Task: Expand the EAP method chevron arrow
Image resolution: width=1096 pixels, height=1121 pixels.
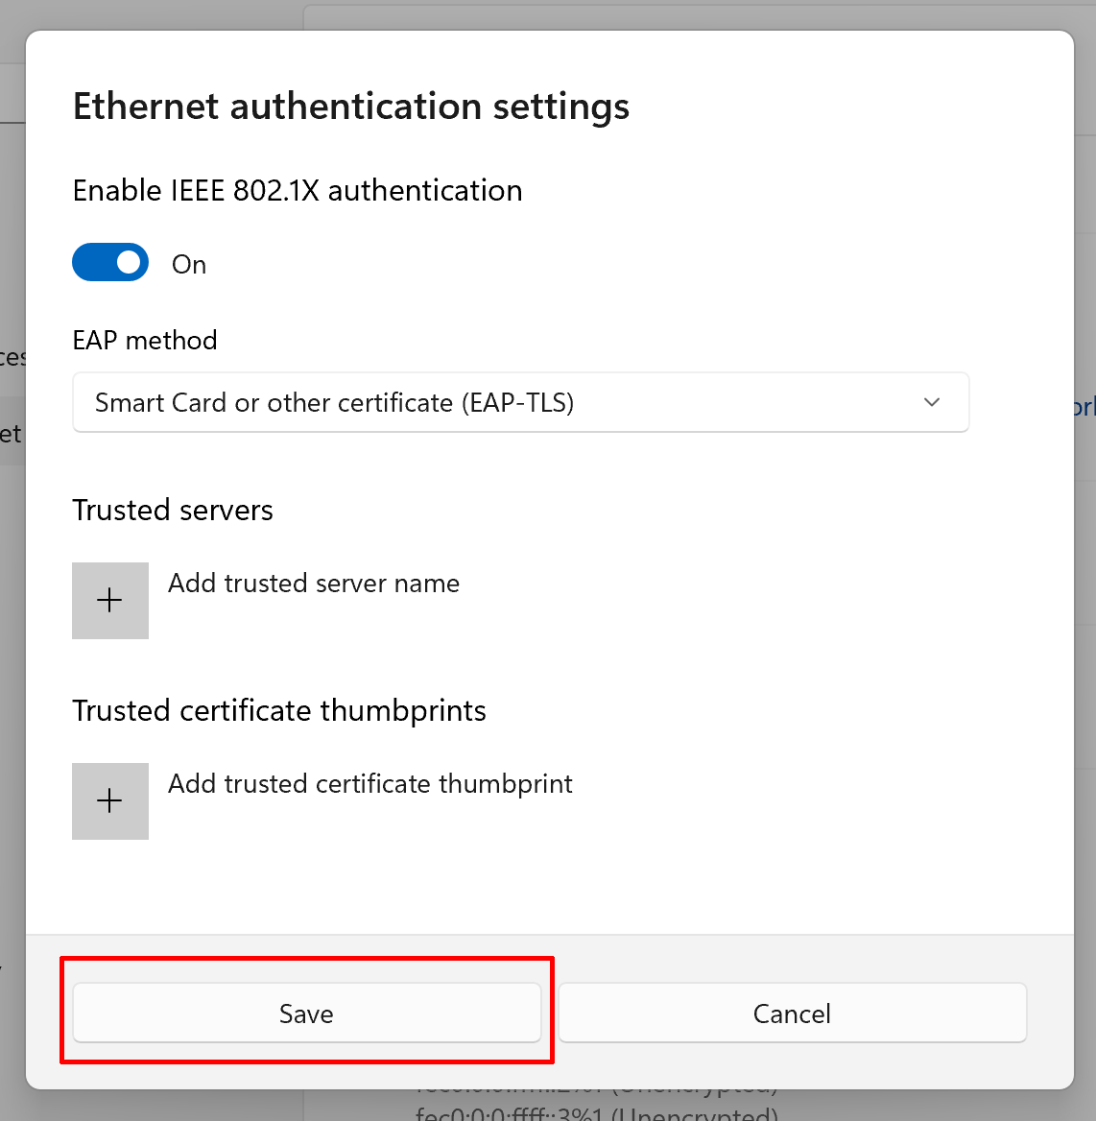Action: click(931, 402)
